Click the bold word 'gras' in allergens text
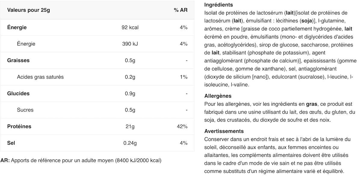Image resolution: width=361 pixels, height=181 pixels. 312,105
